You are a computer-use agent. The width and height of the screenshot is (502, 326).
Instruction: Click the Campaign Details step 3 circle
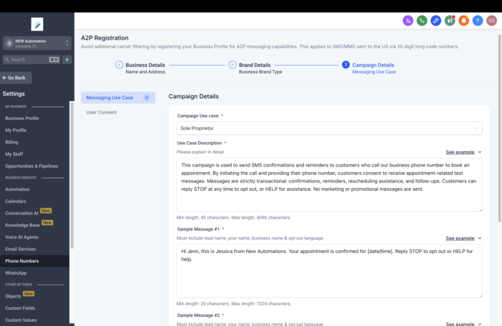coord(346,65)
